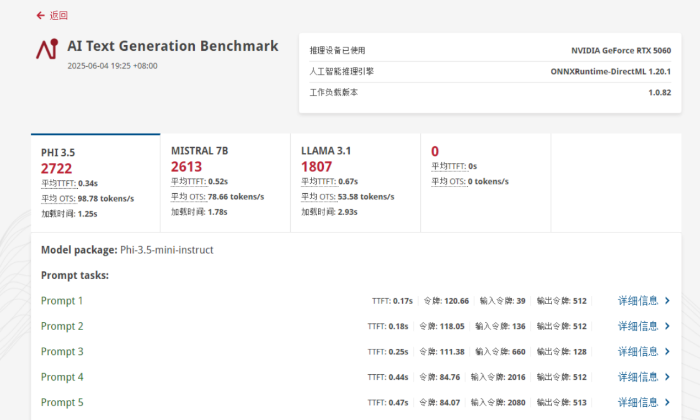Go back via the 返回 link
700x420 pixels.
coord(58,15)
